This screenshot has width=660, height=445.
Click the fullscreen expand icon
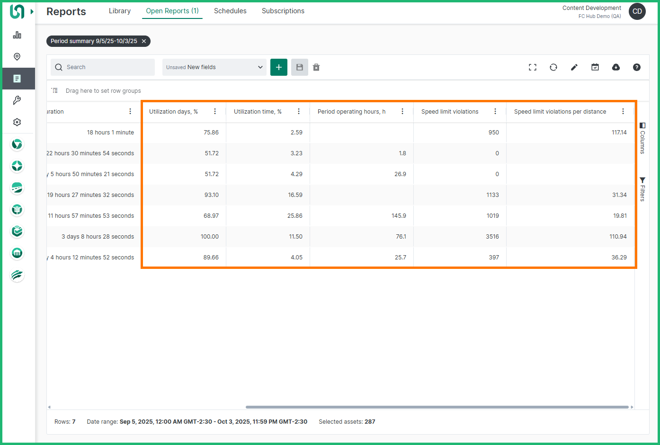coord(533,67)
